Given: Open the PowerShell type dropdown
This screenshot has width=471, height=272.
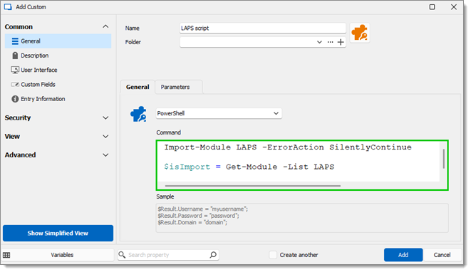Looking at the screenshot, I should 219,113.
